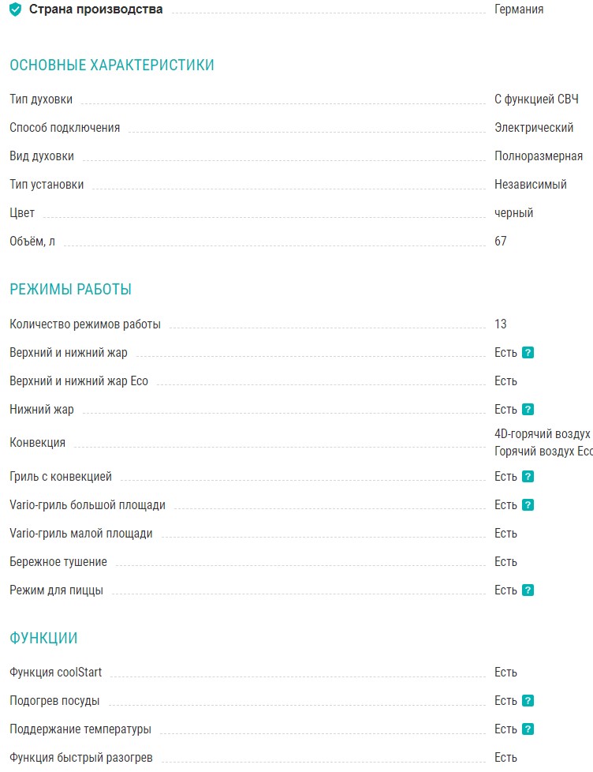Click the Функция coolStart label
Screen dimensions: 593x772
pos(55,673)
